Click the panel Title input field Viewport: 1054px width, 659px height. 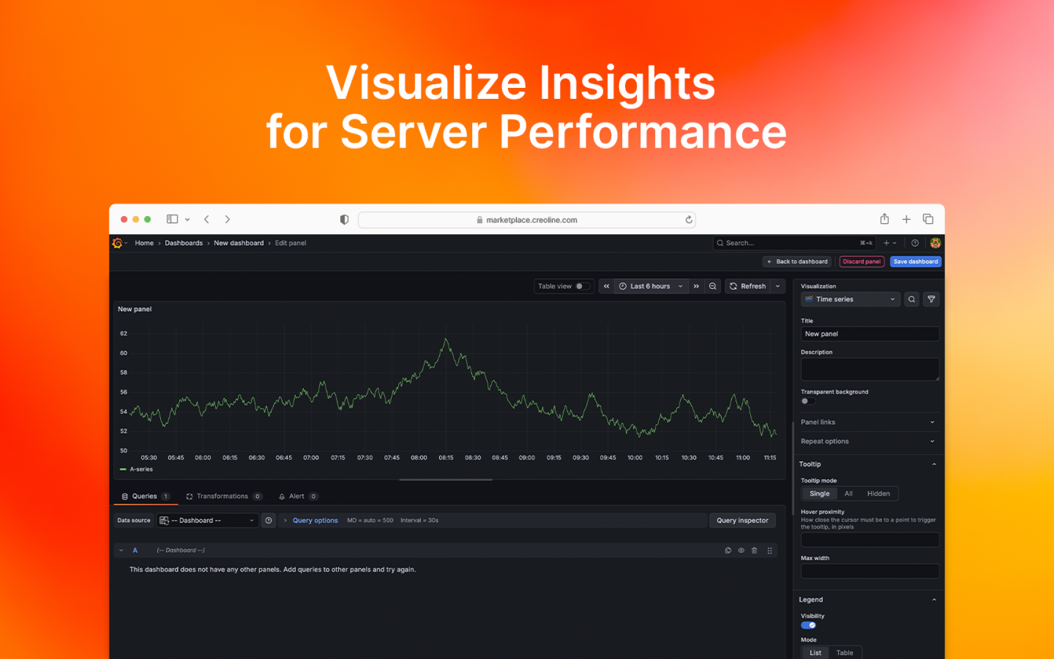tap(869, 334)
